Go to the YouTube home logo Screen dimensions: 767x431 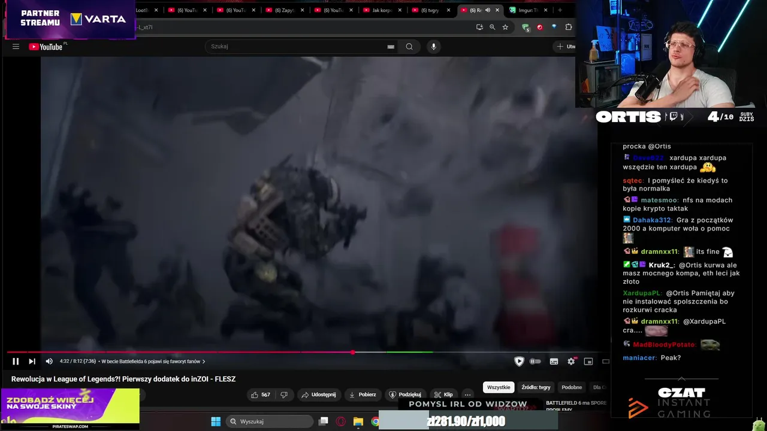(x=47, y=46)
